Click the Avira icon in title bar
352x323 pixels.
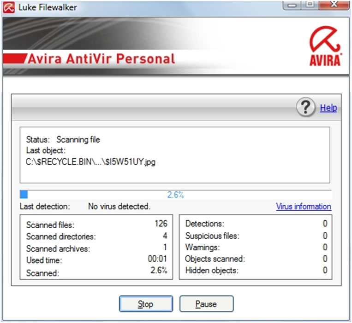click(9, 7)
